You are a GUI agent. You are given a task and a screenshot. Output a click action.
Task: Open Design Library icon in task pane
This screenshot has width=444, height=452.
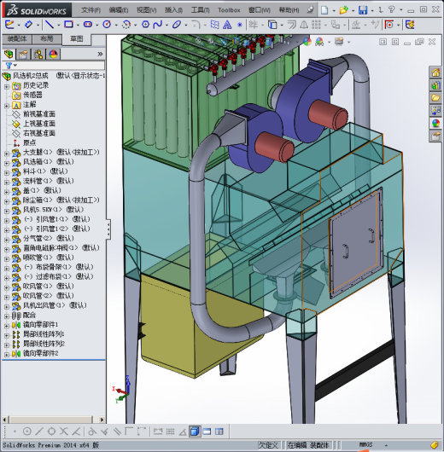(435, 85)
